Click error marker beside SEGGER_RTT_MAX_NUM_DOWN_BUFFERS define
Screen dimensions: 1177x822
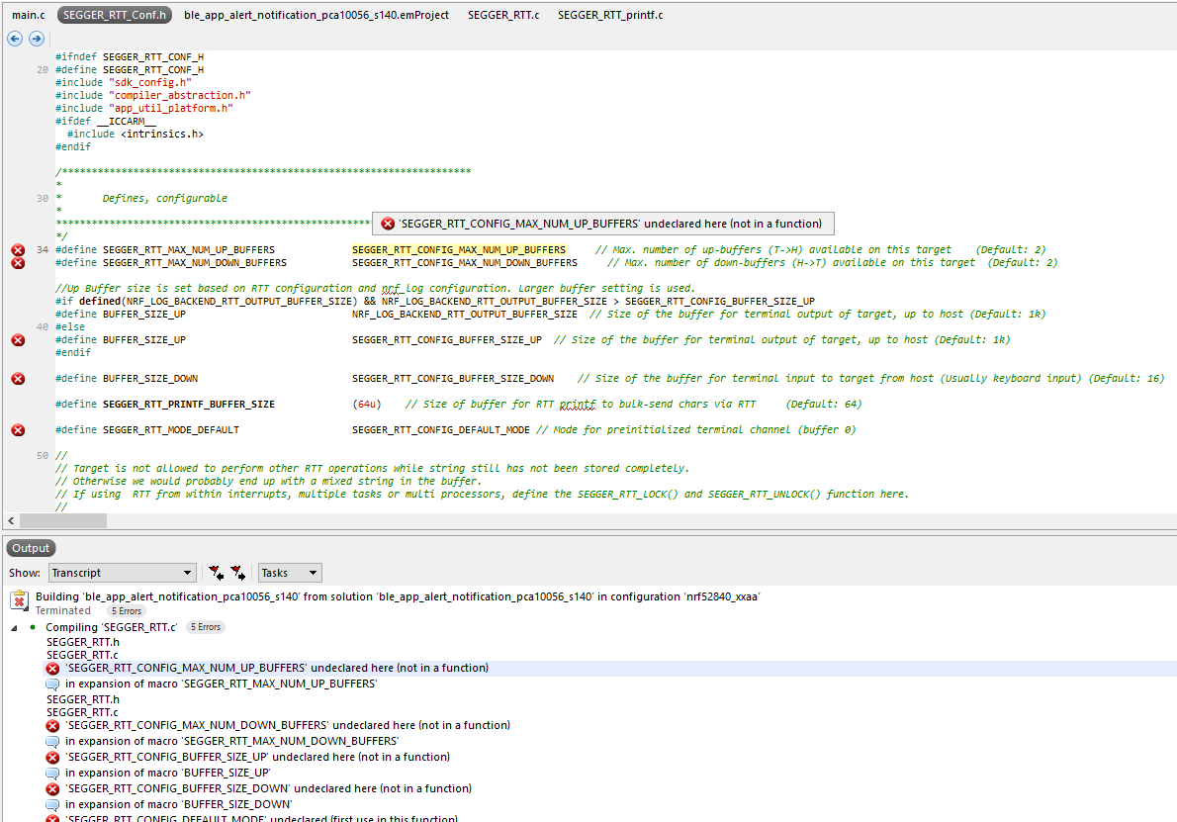[x=18, y=263]
